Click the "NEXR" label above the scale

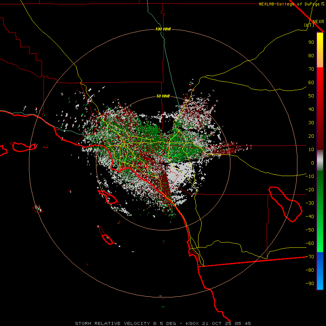[x=318, y=22]
